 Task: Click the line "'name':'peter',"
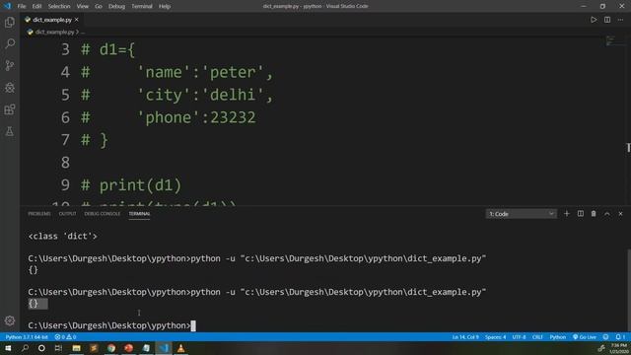205,72
